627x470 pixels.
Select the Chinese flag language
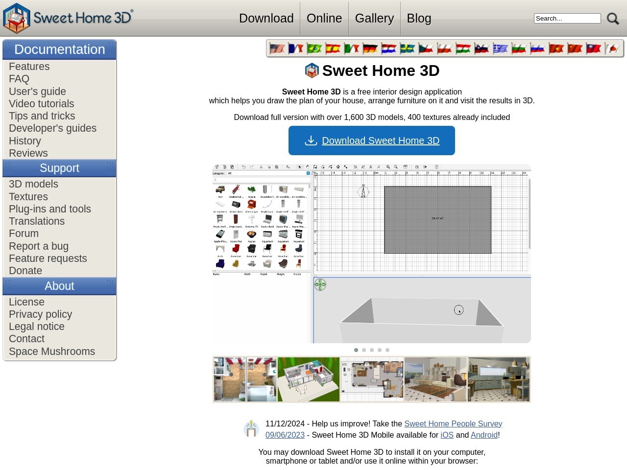(575, 48)
